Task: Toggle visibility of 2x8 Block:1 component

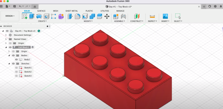Action: point(10,47)
